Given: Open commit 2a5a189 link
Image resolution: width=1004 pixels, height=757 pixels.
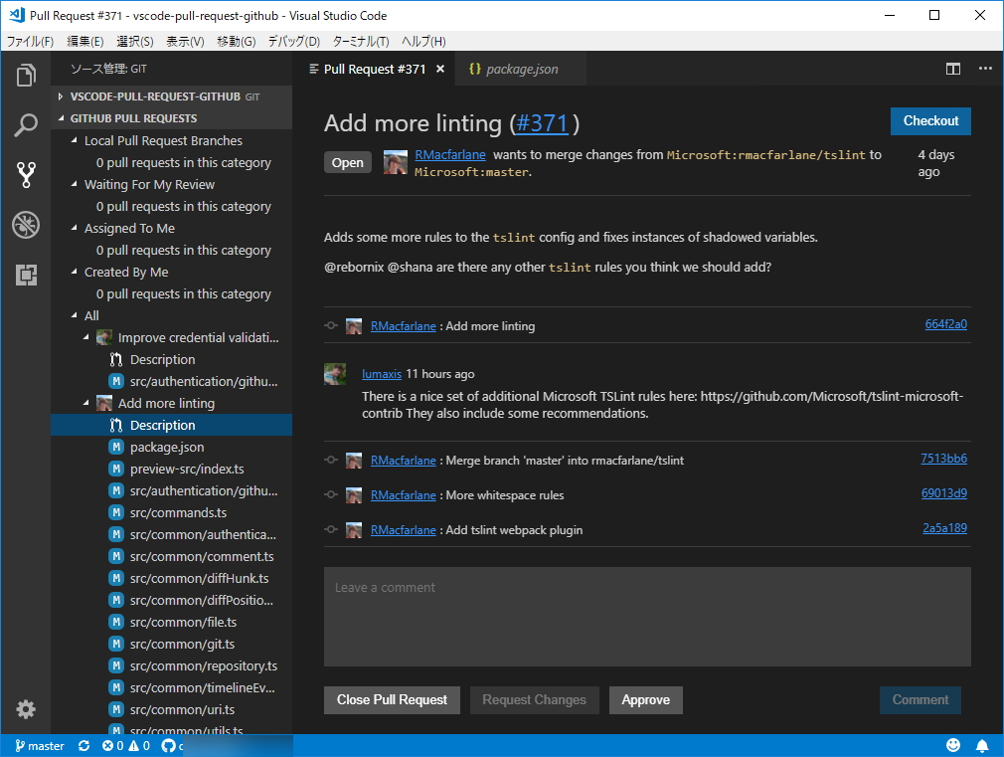Looking at the screenshot, I should pyautogui.click(x=944, y=528).
